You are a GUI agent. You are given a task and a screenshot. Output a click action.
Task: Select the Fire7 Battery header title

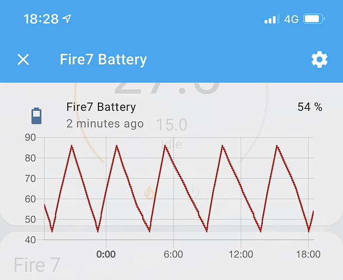[x=104, y=59]
